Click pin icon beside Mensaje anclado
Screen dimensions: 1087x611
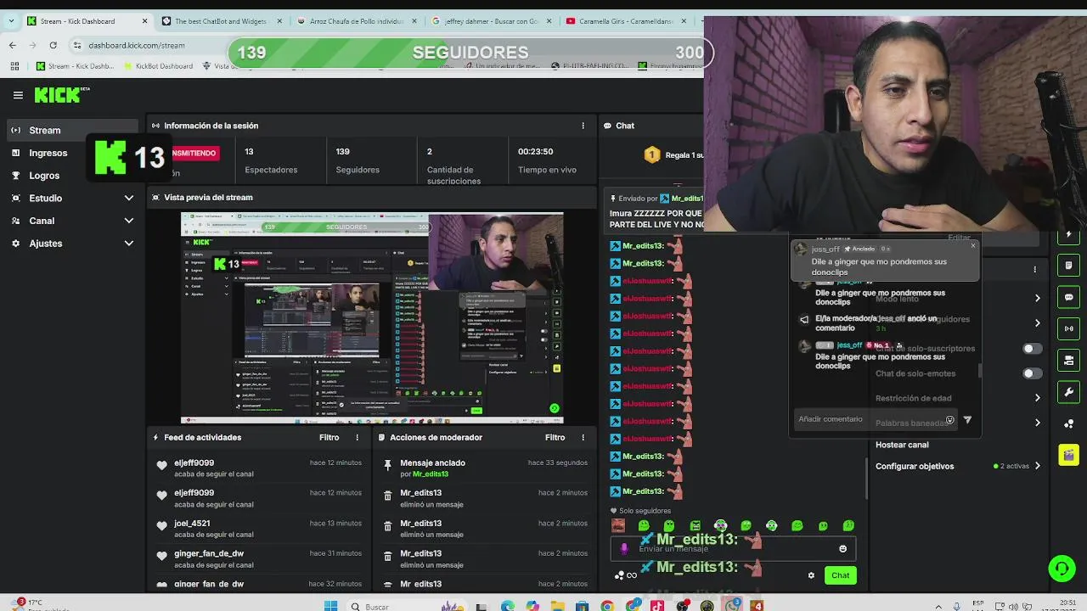point(387,464)
